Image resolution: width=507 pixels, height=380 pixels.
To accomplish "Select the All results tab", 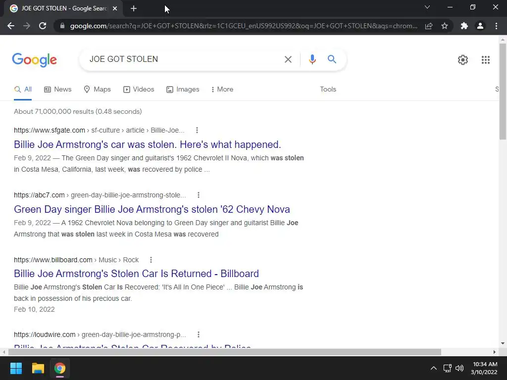I will 23,90.
